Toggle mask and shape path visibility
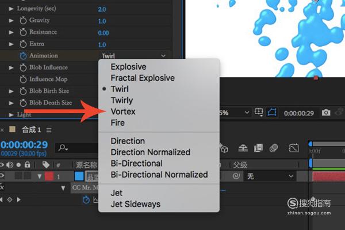This screenshot has height=230, width=345. click(x=272, y=112)
